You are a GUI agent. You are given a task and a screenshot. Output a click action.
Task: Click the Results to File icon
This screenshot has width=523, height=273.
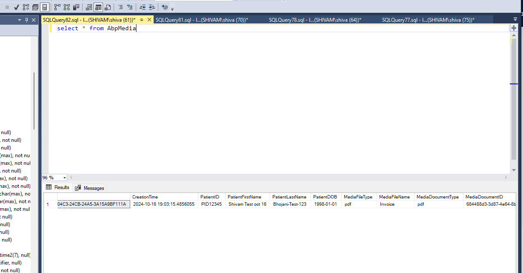[x=108, y=7]
